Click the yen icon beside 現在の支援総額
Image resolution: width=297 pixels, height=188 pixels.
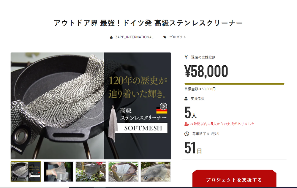coord(186,57)
